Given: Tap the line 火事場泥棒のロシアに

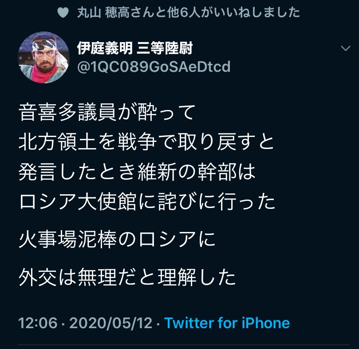Looking at the screenshot, I should [x=117, y=239].
